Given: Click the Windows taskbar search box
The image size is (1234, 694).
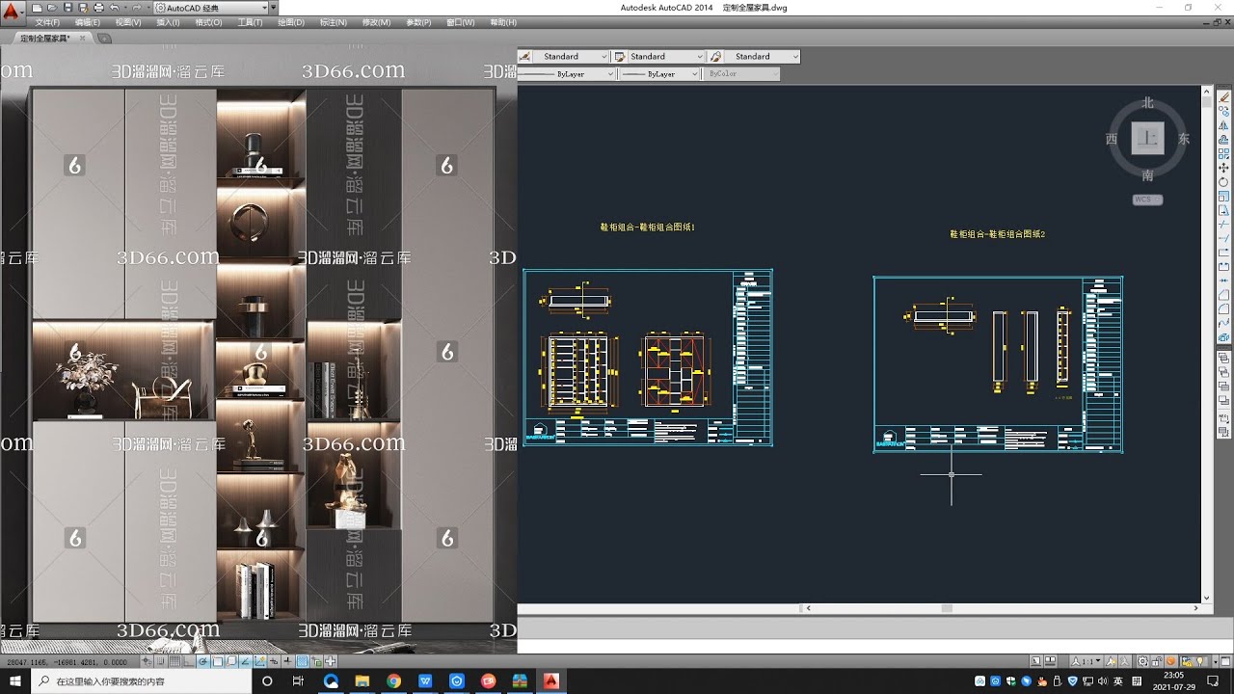Looking at the screenshot, I should click(141, 681).
